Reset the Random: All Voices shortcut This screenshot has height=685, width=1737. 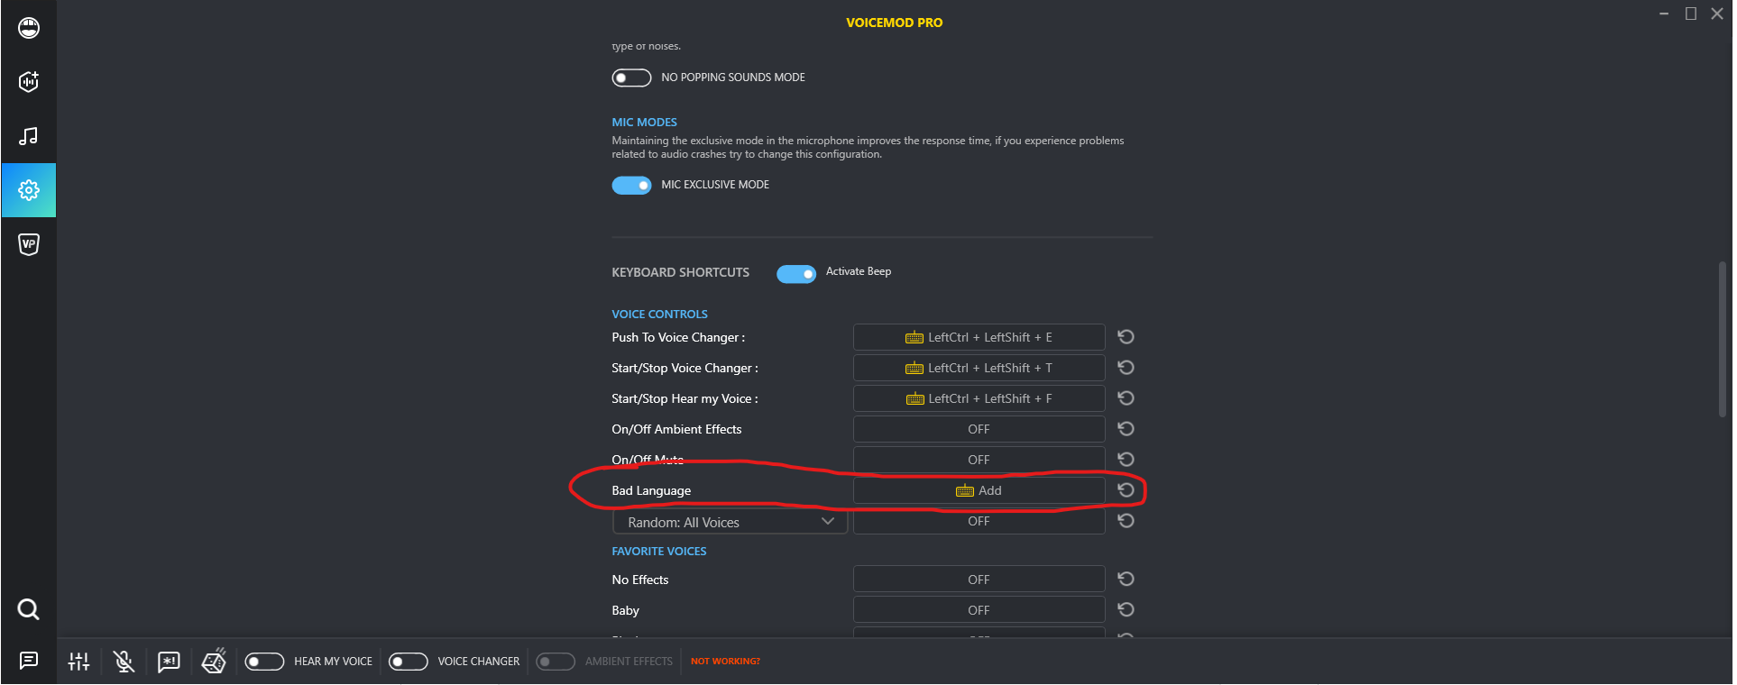(x=1126, y=521)
